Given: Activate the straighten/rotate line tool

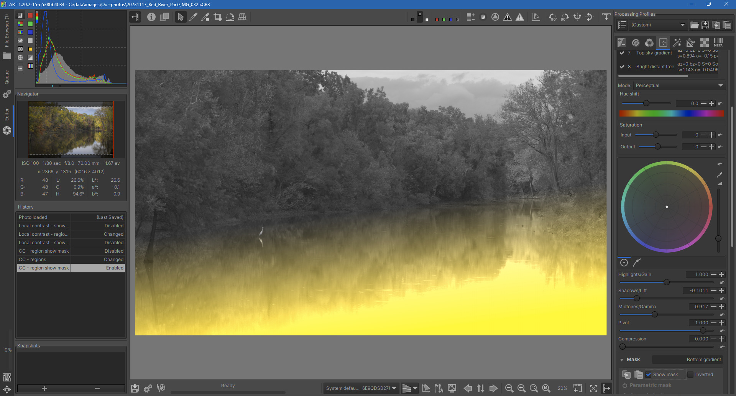Looking at the screenshot, I should click(230, 17).
